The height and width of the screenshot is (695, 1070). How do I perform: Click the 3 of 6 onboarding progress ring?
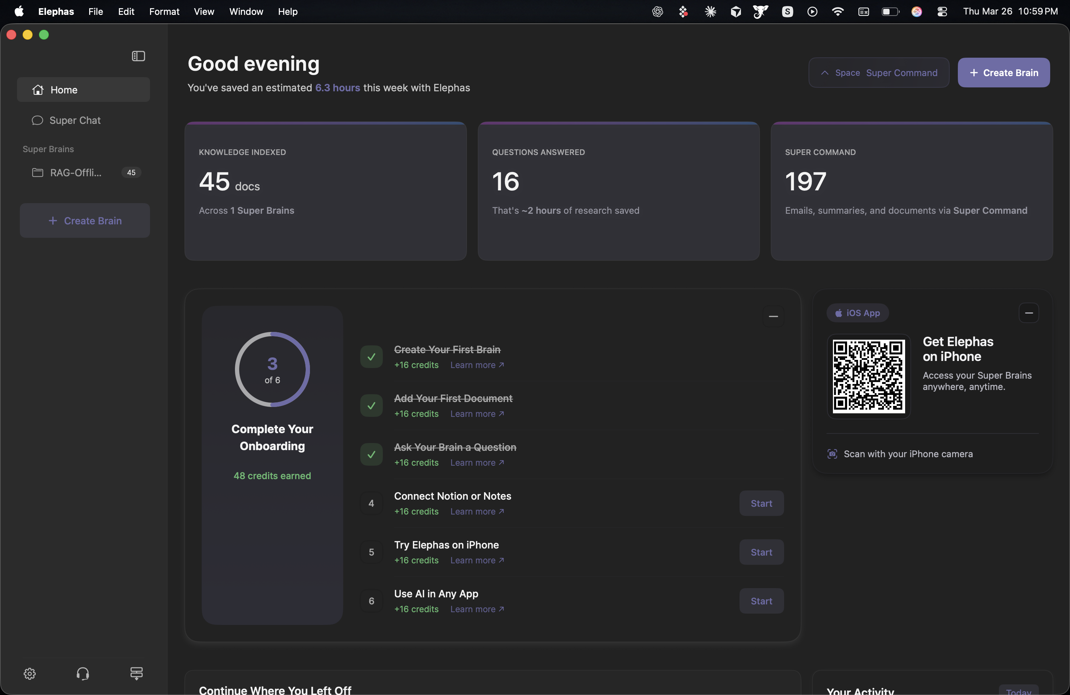tap(272, 369)
